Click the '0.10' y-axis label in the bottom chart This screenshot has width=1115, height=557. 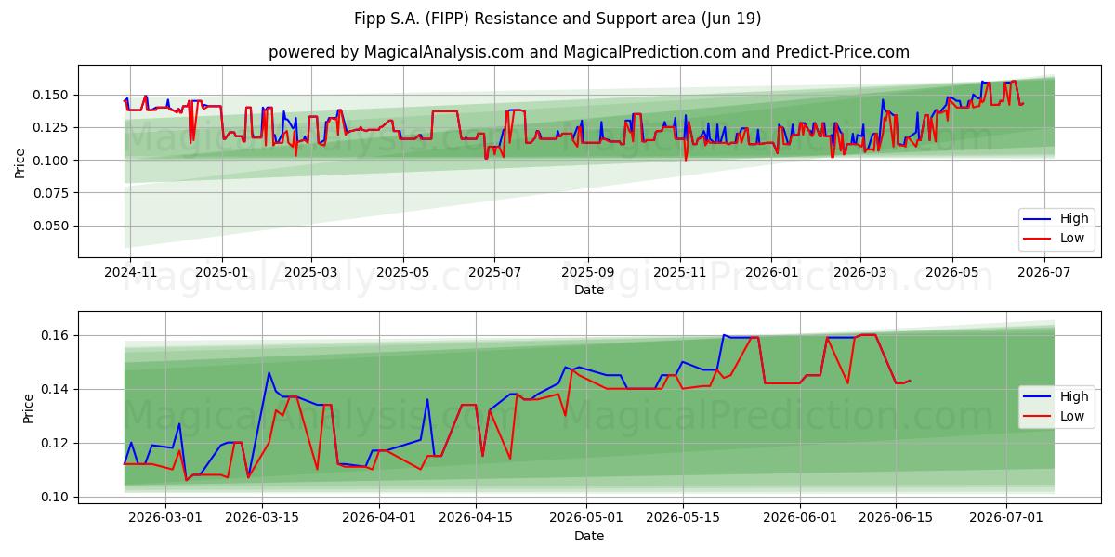tap(56, 497)
